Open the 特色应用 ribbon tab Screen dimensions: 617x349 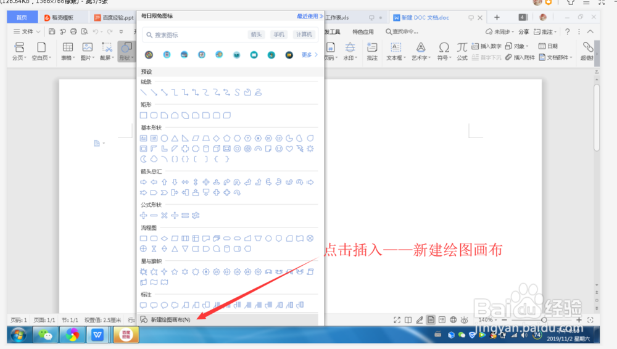coord(363,31)
